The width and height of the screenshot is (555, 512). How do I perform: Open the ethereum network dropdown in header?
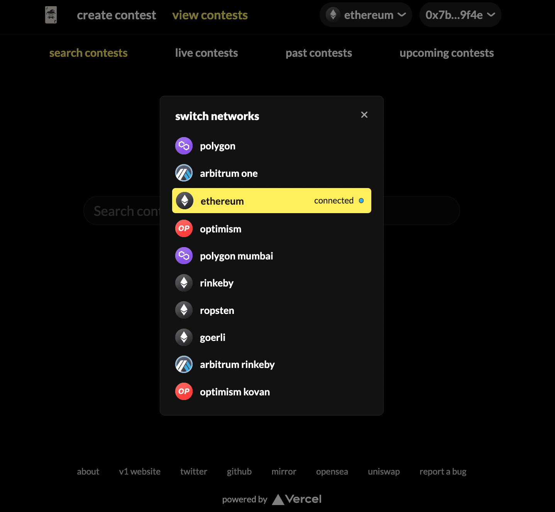(x=366, y=15)
